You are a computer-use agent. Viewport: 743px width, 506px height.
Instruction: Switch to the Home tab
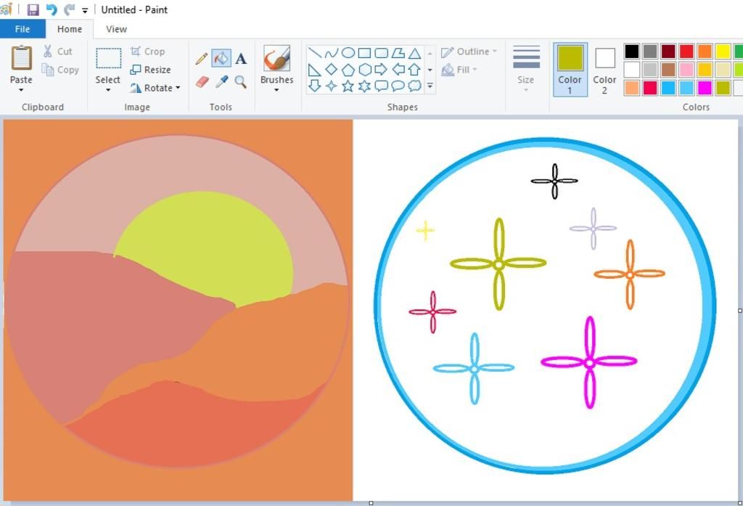pos(70,29)
